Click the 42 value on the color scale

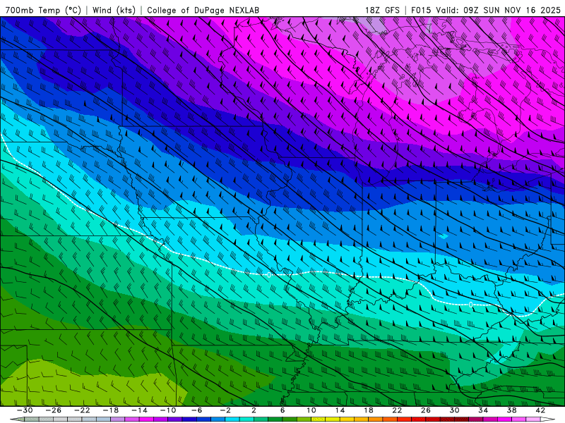tap(540, 410)
